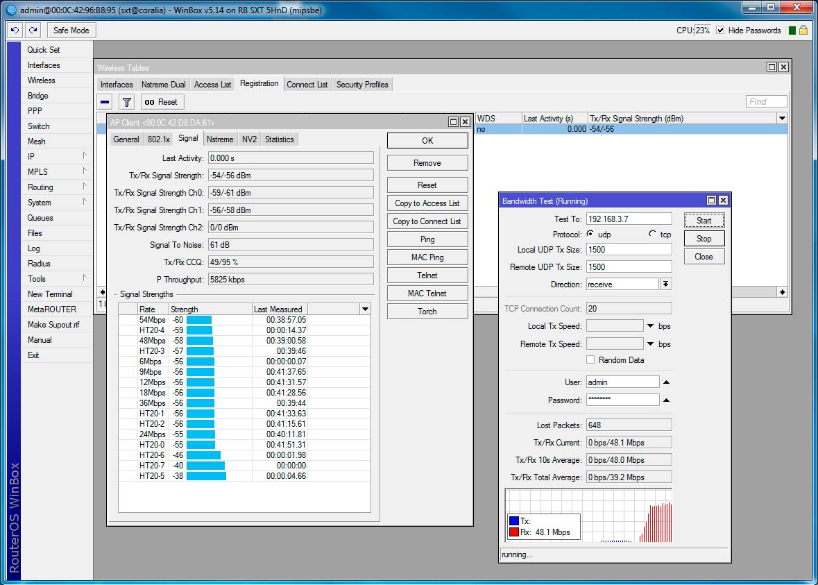Switch to General tab in AP Client
Screen dimensions: 818x585
click(126, 139)
